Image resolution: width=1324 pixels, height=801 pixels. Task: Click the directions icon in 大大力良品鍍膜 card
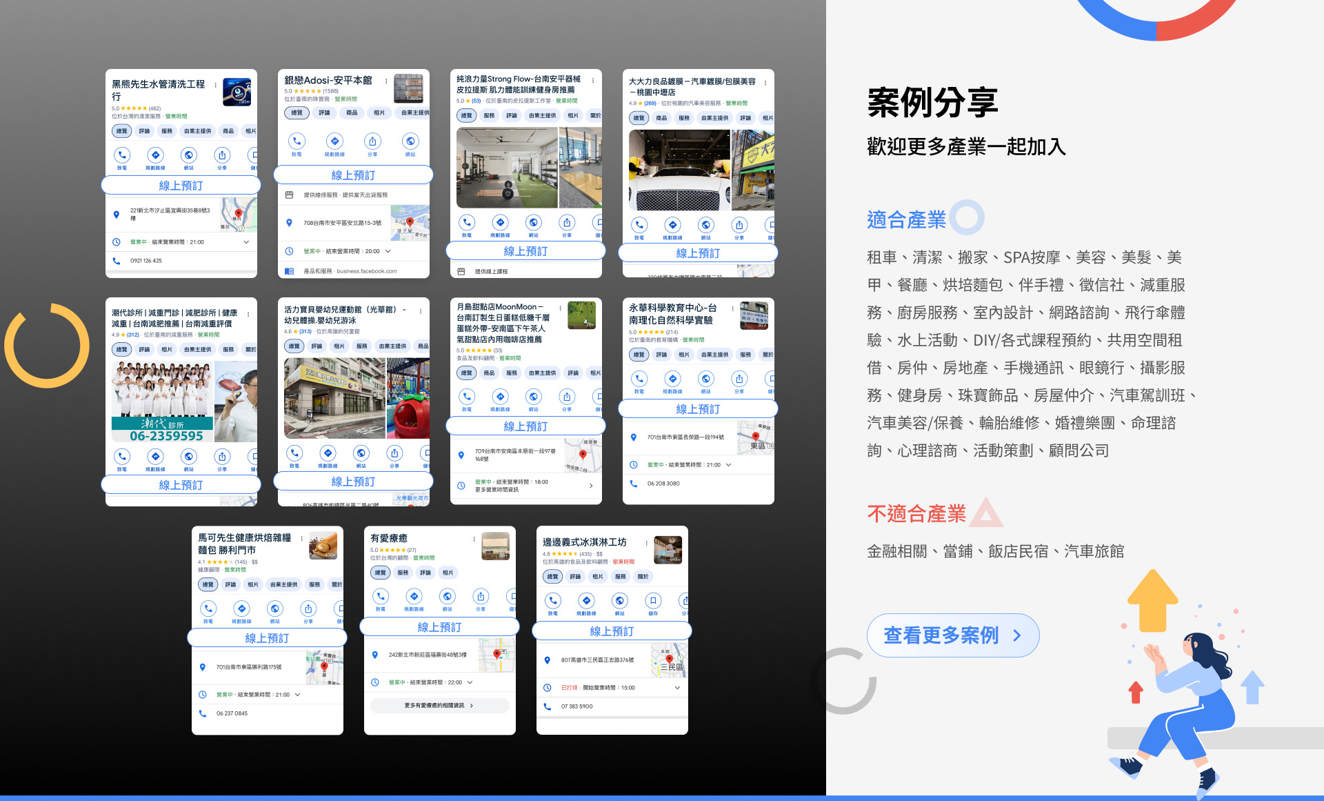pos(672,225)
